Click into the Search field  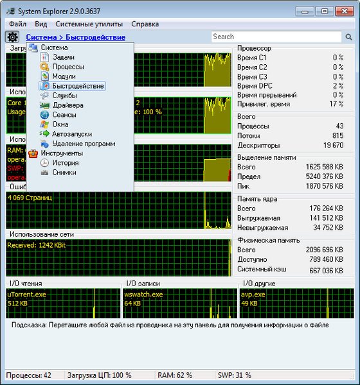(x=276, y=37)
